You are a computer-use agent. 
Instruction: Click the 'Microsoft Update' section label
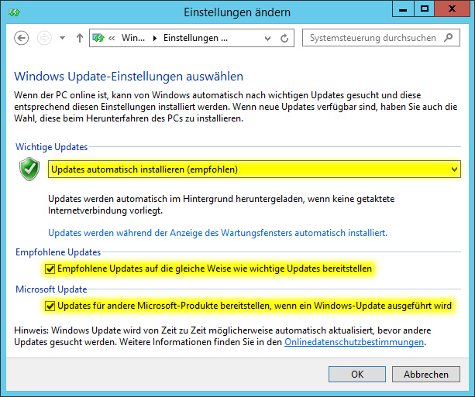(51, 289)
